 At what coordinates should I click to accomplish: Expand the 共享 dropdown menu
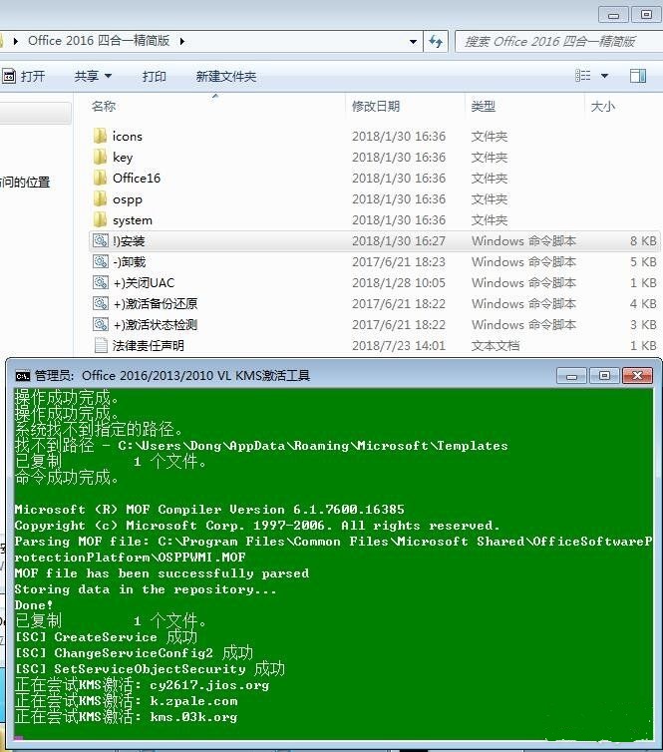[93, 76]
